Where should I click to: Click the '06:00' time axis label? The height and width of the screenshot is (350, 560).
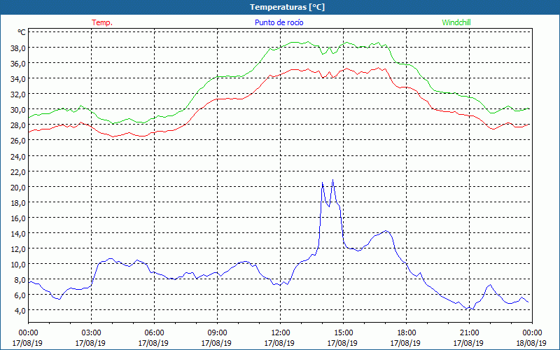pos(154,332)
